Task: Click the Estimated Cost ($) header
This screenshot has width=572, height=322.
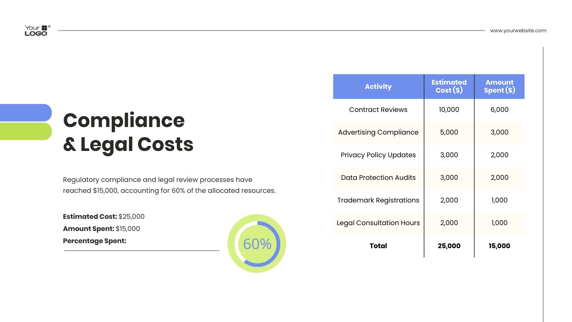Action: click(449, 86)
